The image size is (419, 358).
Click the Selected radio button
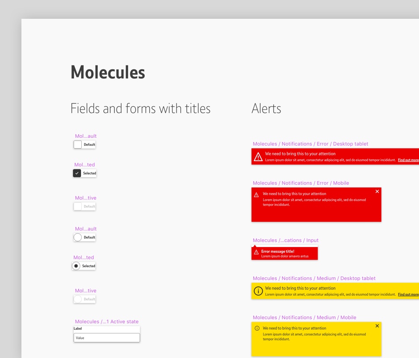76,266
